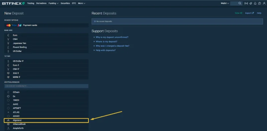
Task: Expand the Funding dropdown menu
Action: pos(53,3)
